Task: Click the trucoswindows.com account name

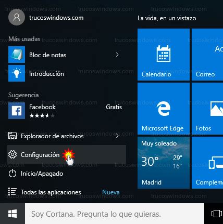Action: click(x=56, y=18)
